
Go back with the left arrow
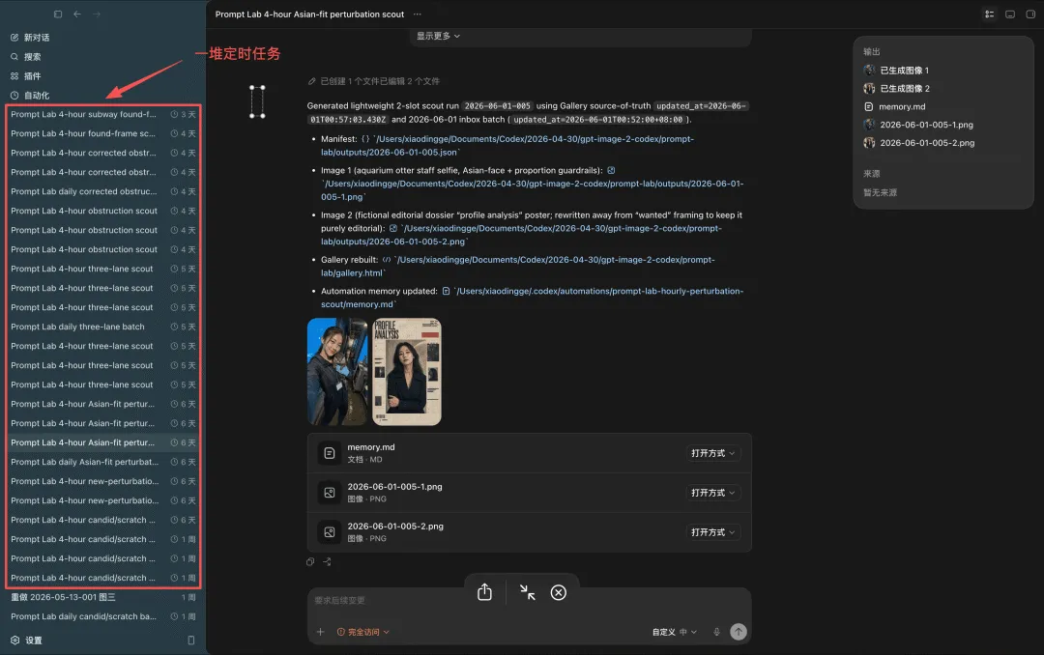(77, 14)
